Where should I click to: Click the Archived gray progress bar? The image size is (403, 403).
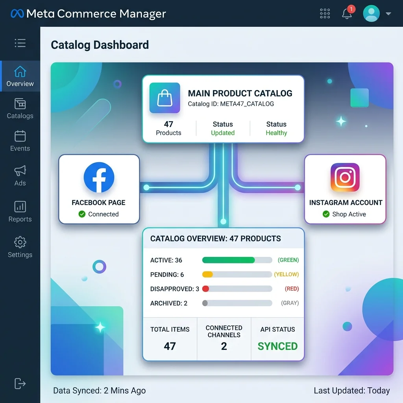click(x=237, y=303)
